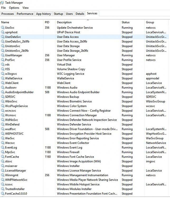Viewport: 170px width, 198px height.
Task: Select the service icon next to UserManager
Action: pos(3,55)
